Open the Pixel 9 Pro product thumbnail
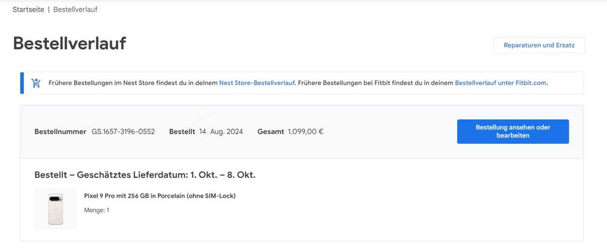 56,209
